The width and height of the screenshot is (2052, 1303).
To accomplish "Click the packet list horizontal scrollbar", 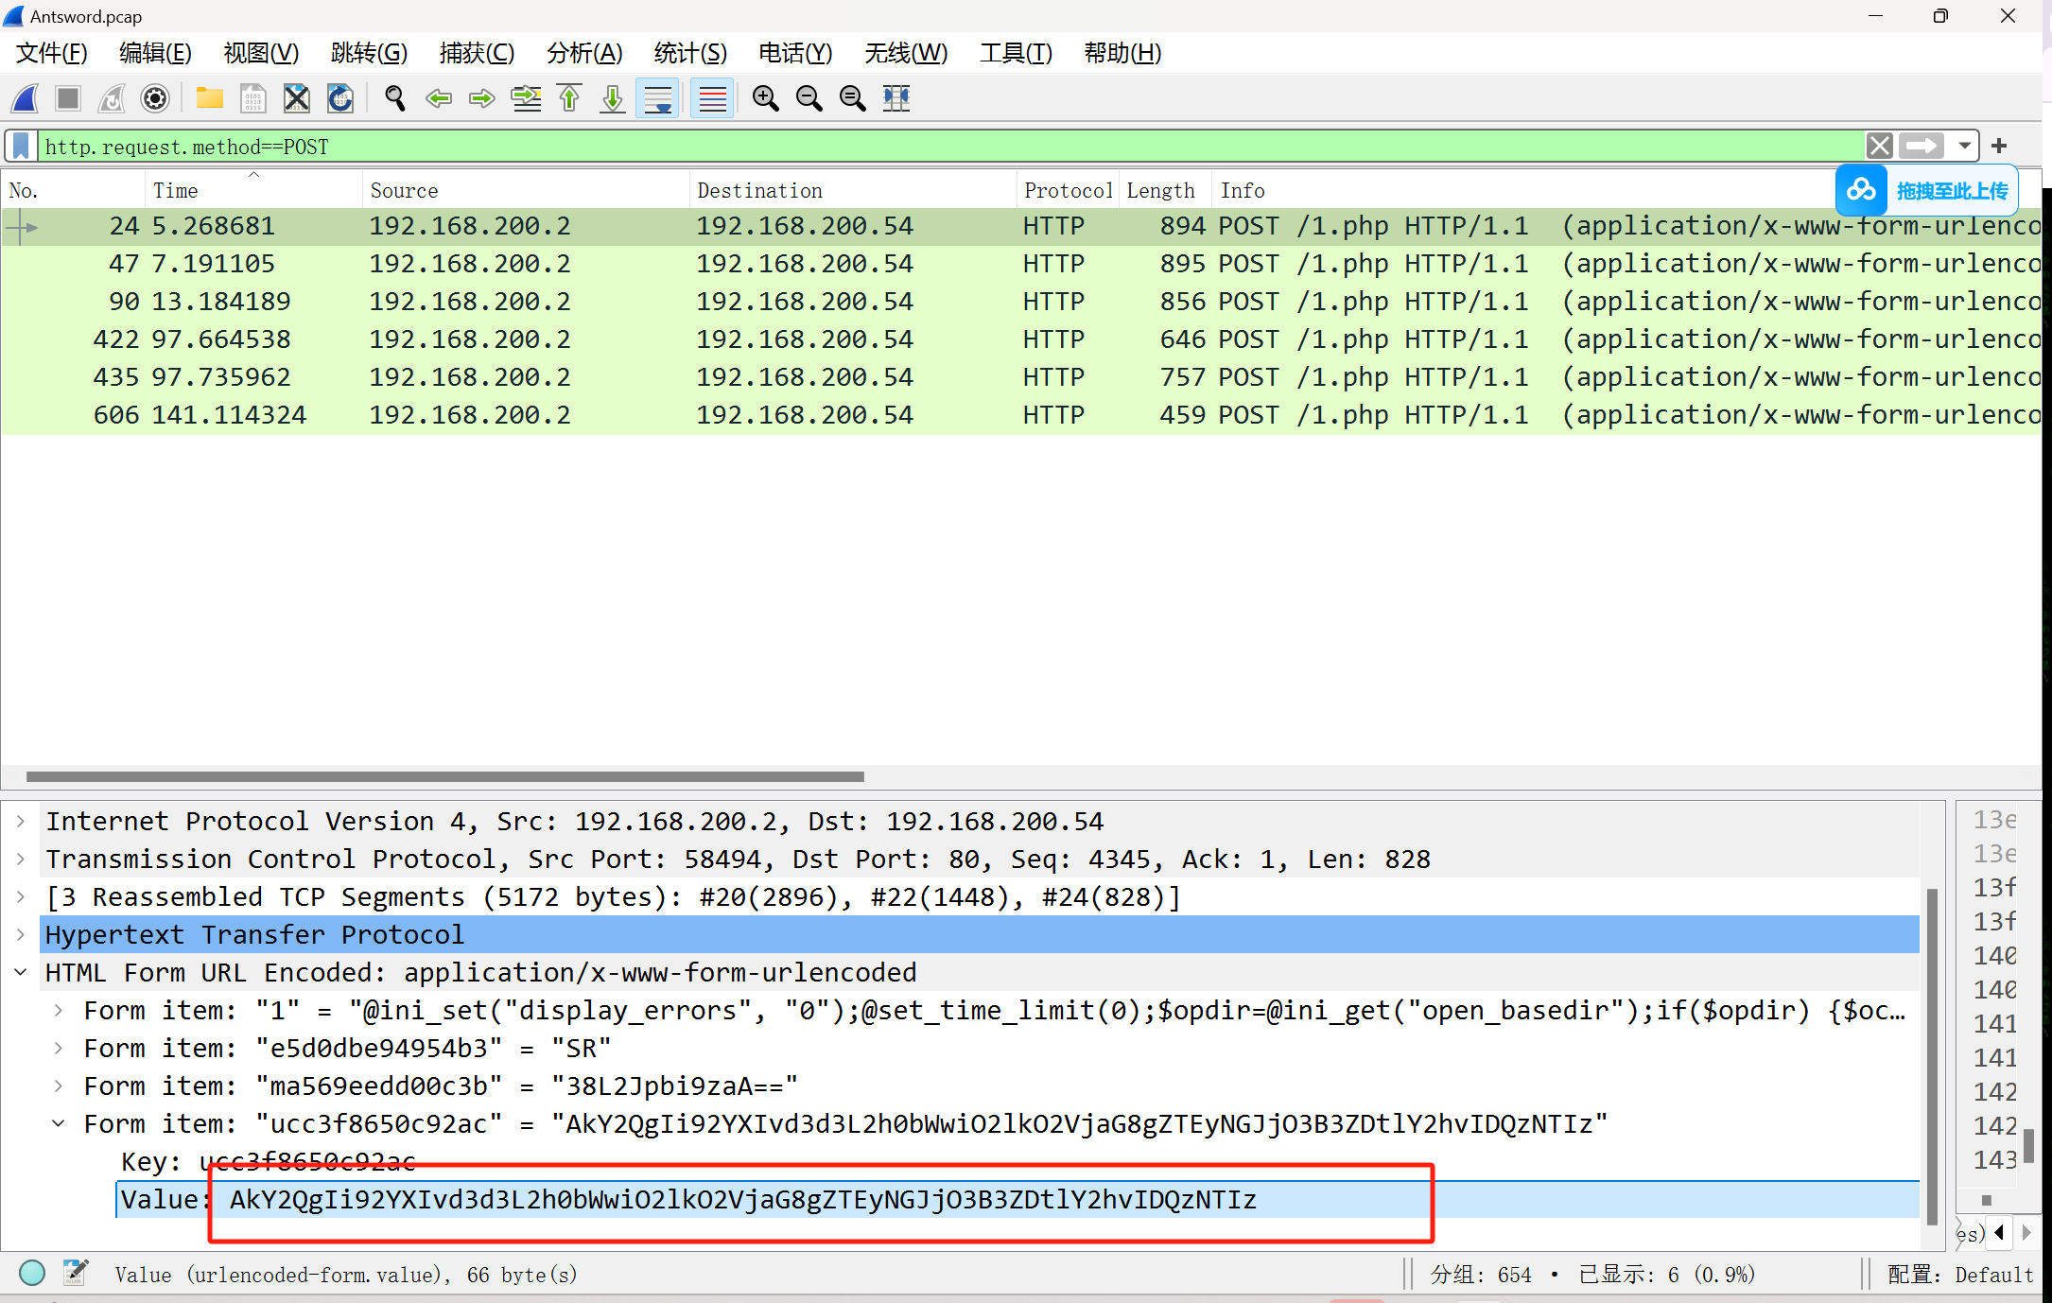I will (x=444, y=776).
